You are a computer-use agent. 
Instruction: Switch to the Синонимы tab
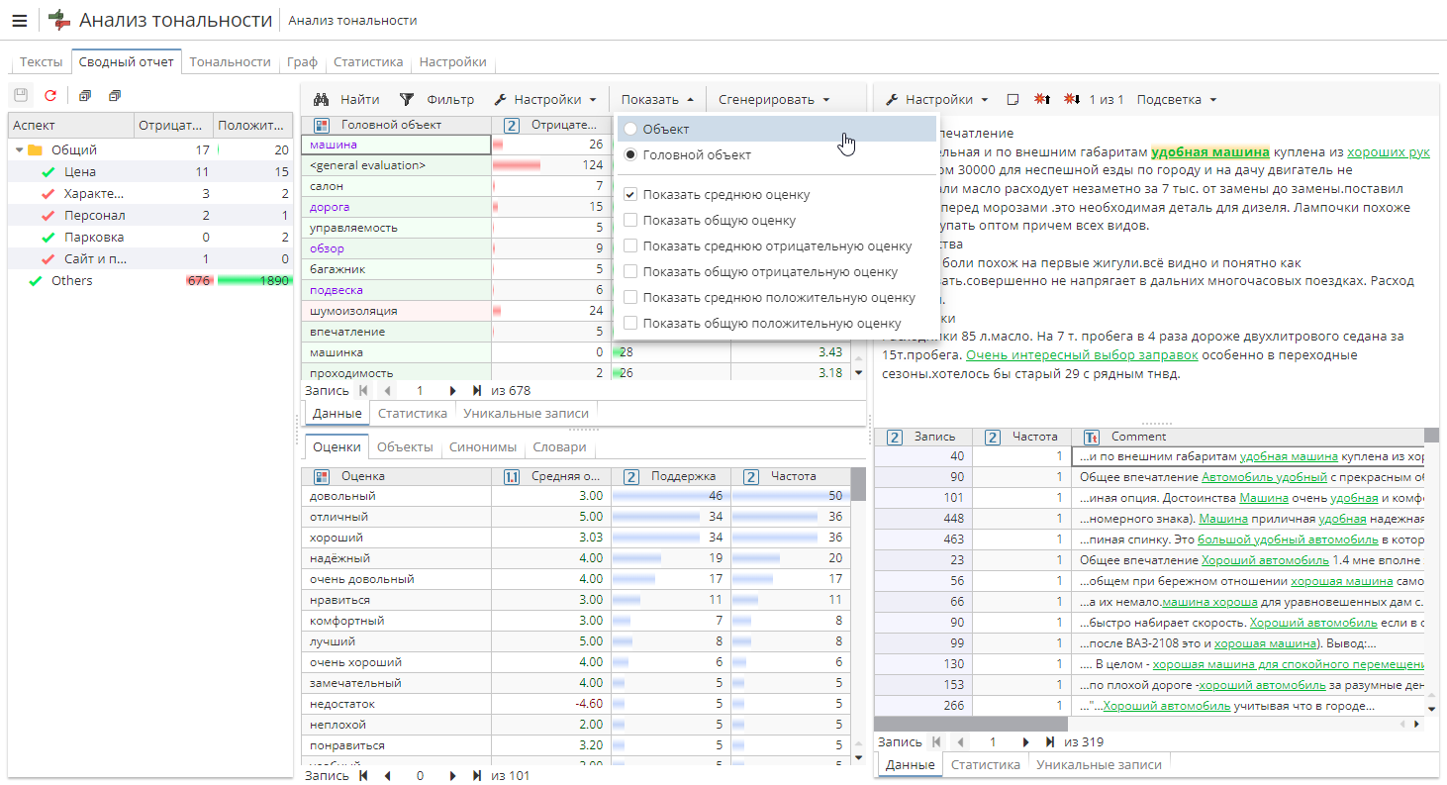pyautogui.click(x=483, y=446)
